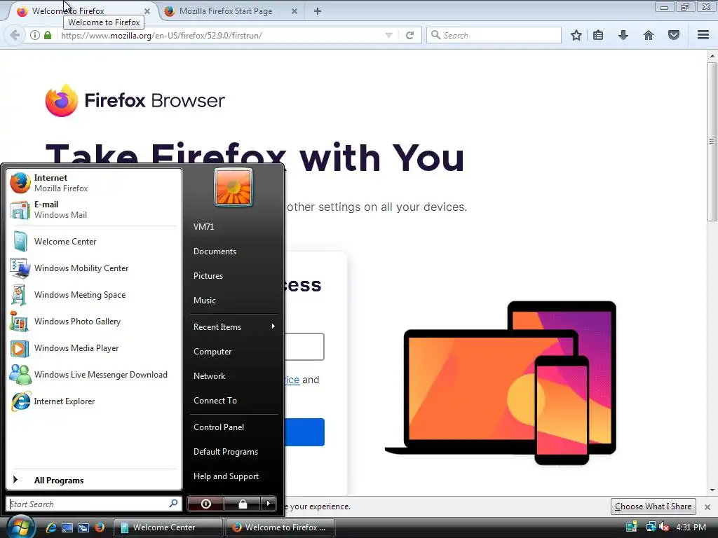Image resolution: width=718 pixels, height=538 pixels.
Task: Click the Firefox search field
Action: (494, 35)
